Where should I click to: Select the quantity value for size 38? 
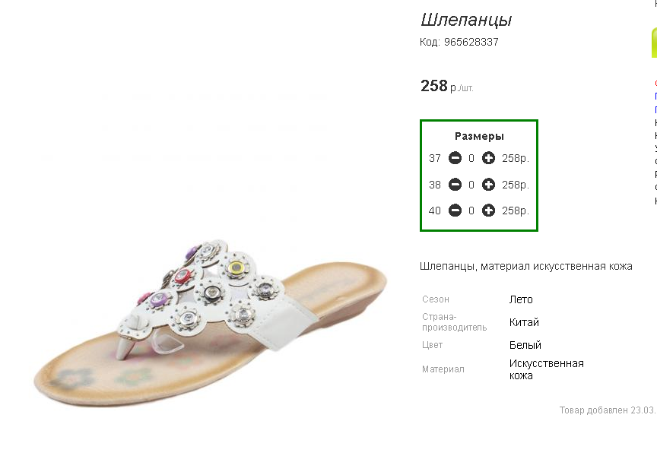coord(471,185)
